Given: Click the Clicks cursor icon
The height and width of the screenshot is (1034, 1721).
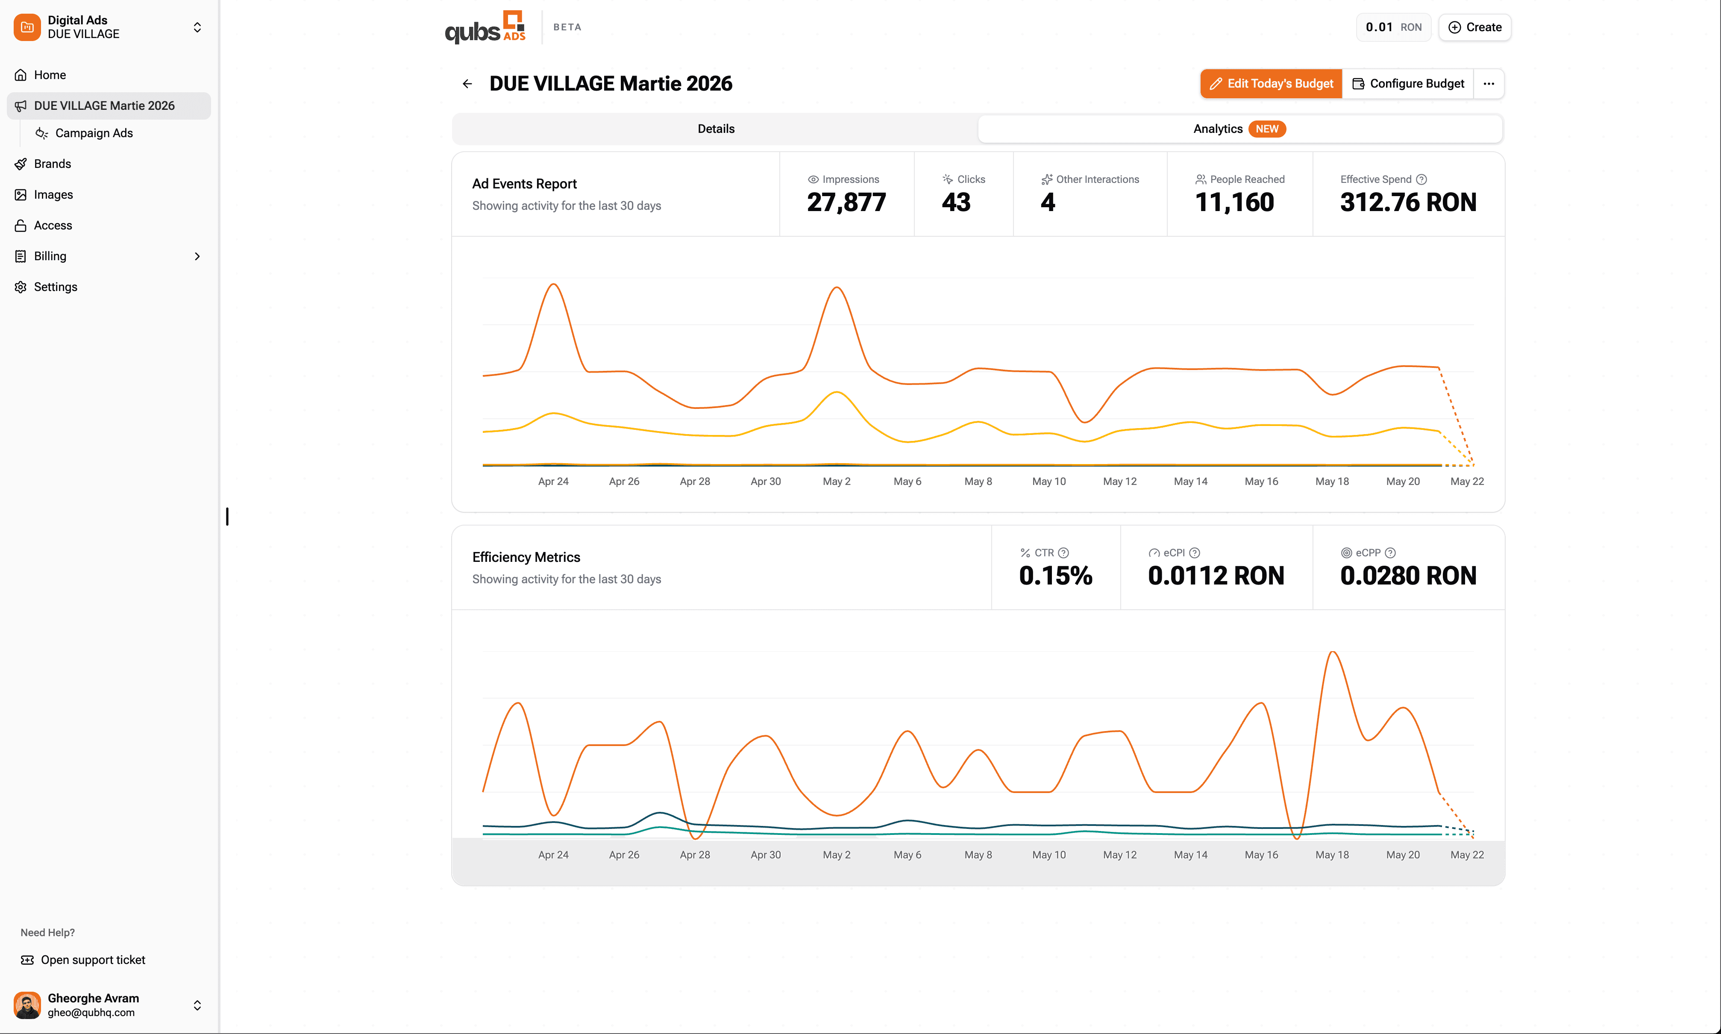Looking at the screenshot, I should tap(948, 179).
